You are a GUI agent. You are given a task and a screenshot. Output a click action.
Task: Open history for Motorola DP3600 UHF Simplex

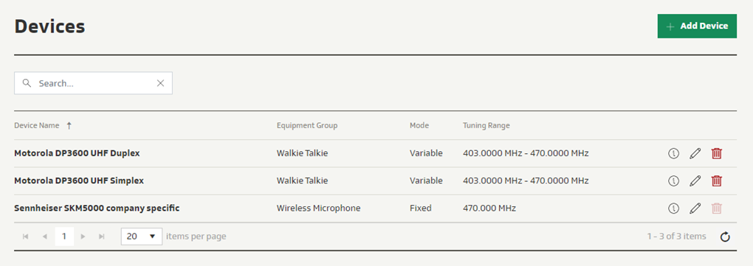[x=674, y=181]
